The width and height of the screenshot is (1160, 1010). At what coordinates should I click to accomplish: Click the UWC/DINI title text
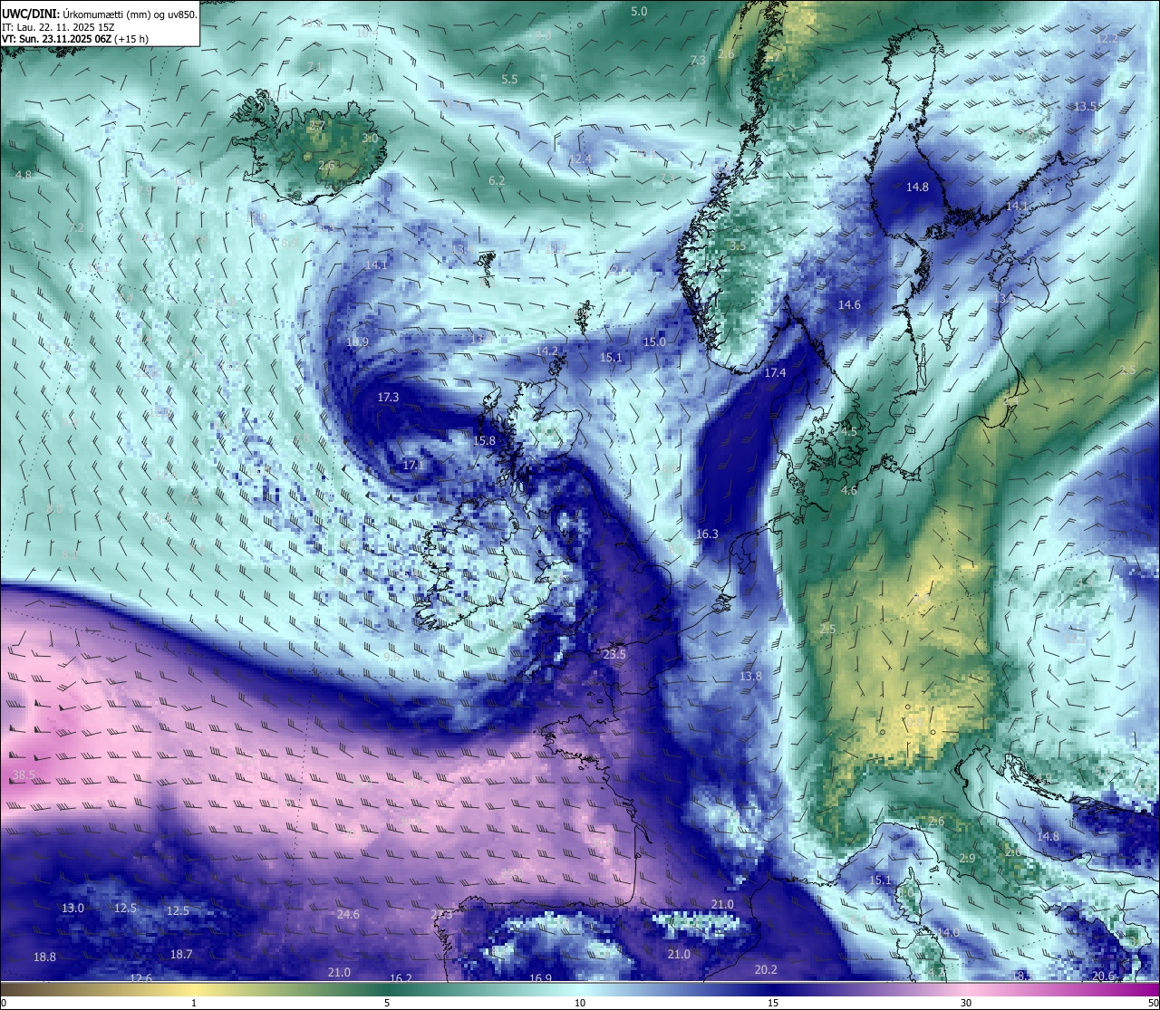31,13
